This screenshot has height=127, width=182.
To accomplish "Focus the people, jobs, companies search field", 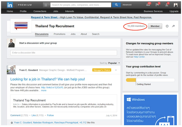I will [81, 5].
